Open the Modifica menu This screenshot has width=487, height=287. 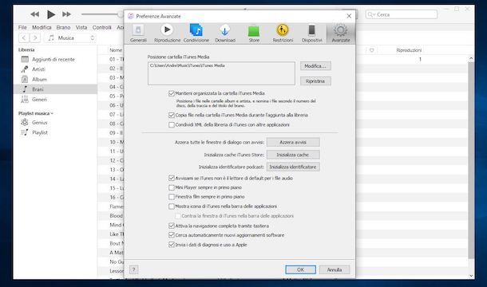[42, 27]
